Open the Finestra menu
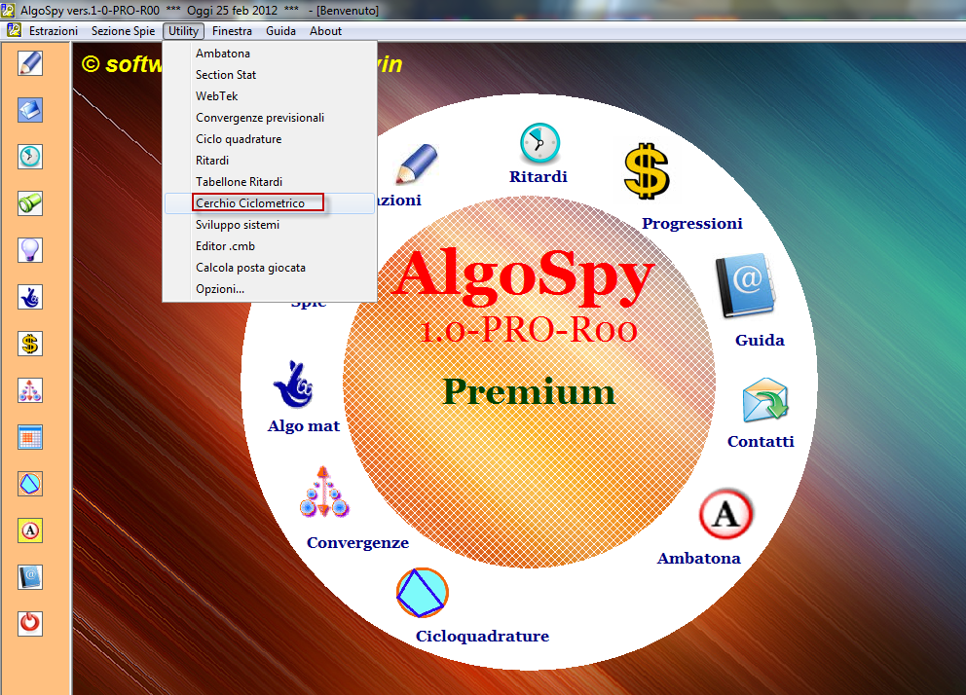Screen dimensions: 966x695 coord(233,31)
